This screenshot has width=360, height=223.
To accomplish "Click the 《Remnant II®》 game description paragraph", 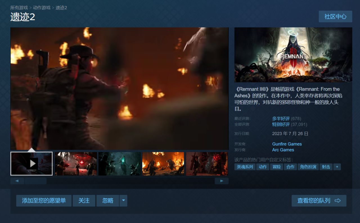I will [x=288, y=99].
